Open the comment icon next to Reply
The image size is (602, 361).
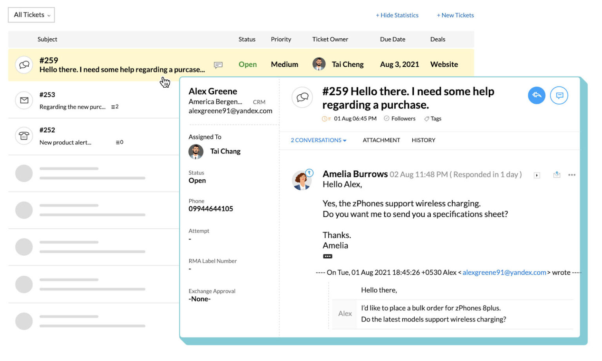[x=559, y=95]
